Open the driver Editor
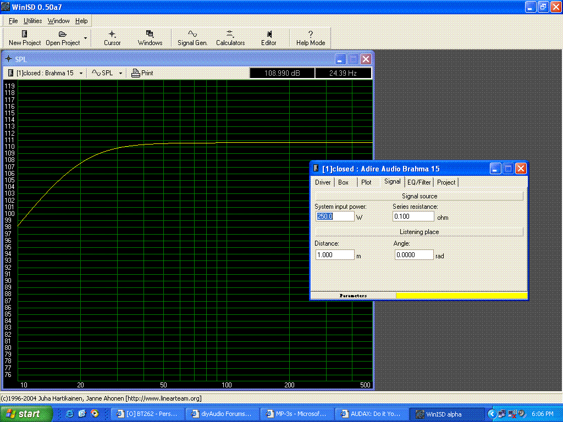 (x=268, y=38)
